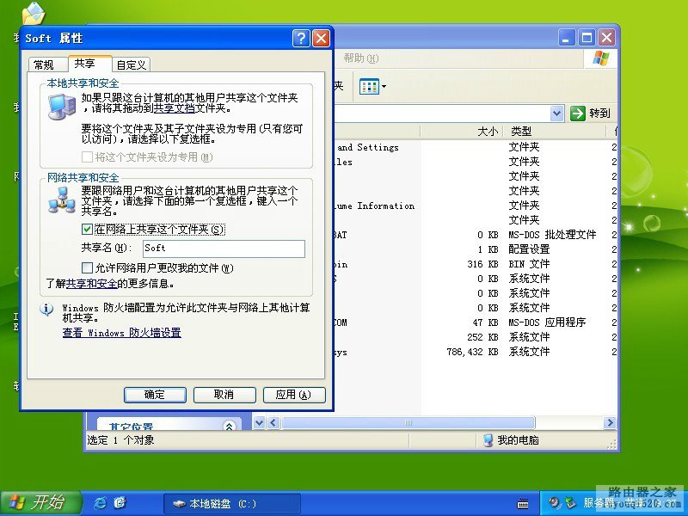
Task: Minimize the Explorer window
Action: click(567, 38)
